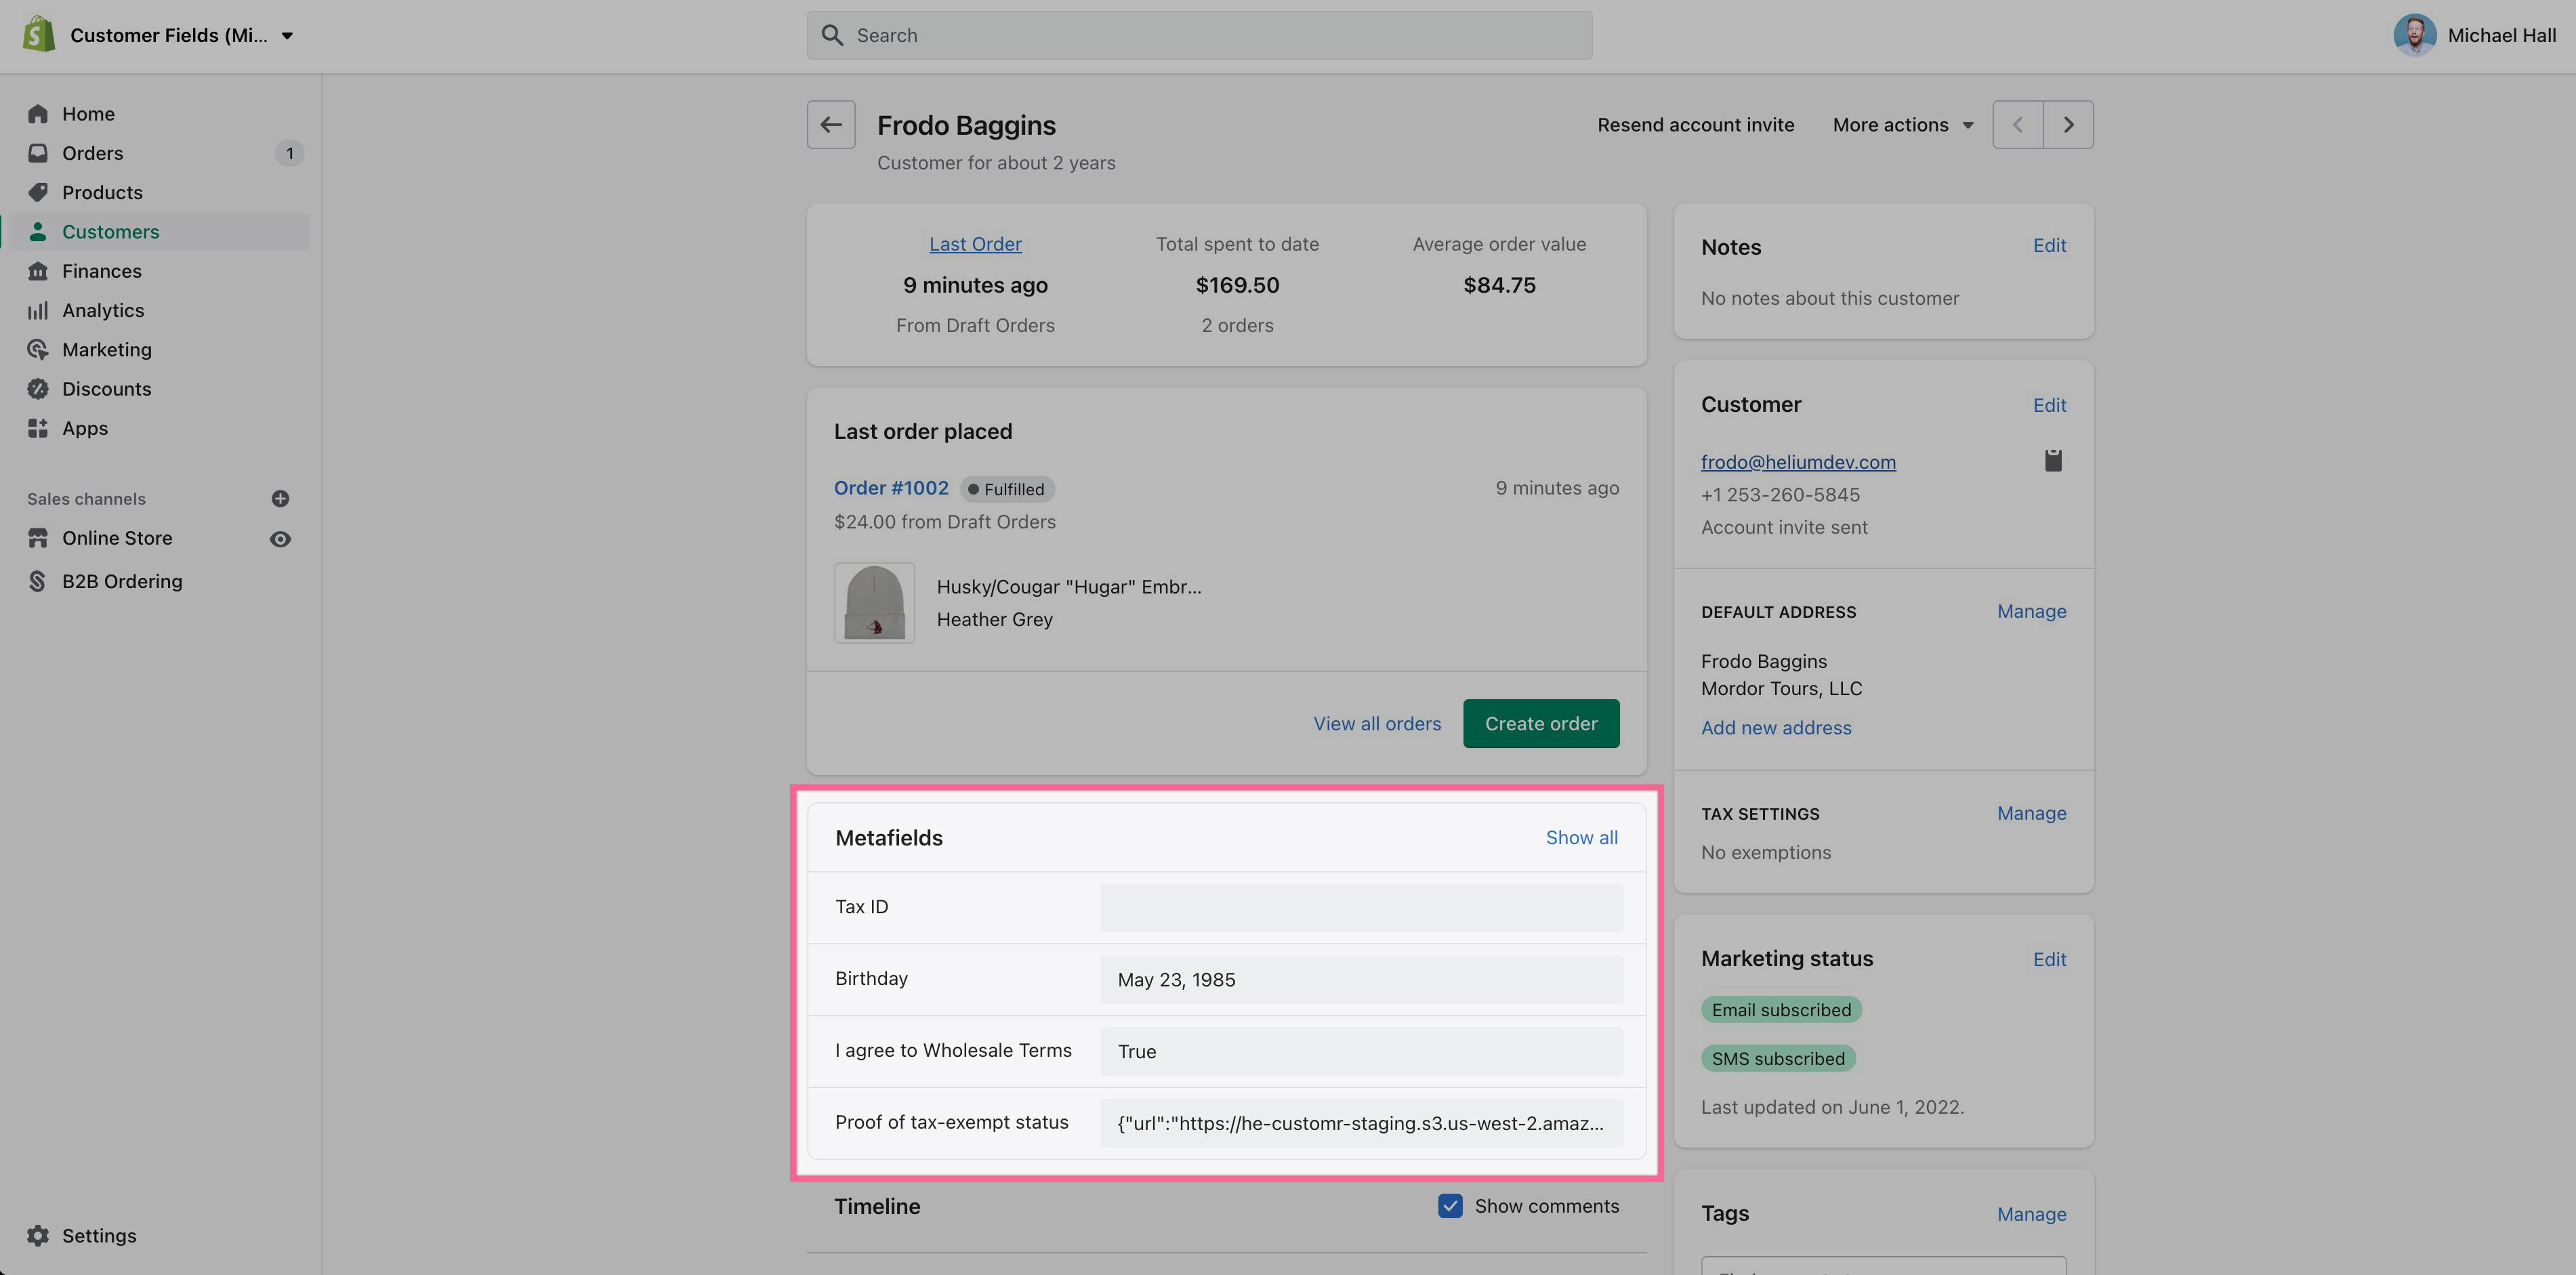Screen dimensions: 2576x1275
Task: Click the Discounts percent badge icon
Action: click(38, 389)
